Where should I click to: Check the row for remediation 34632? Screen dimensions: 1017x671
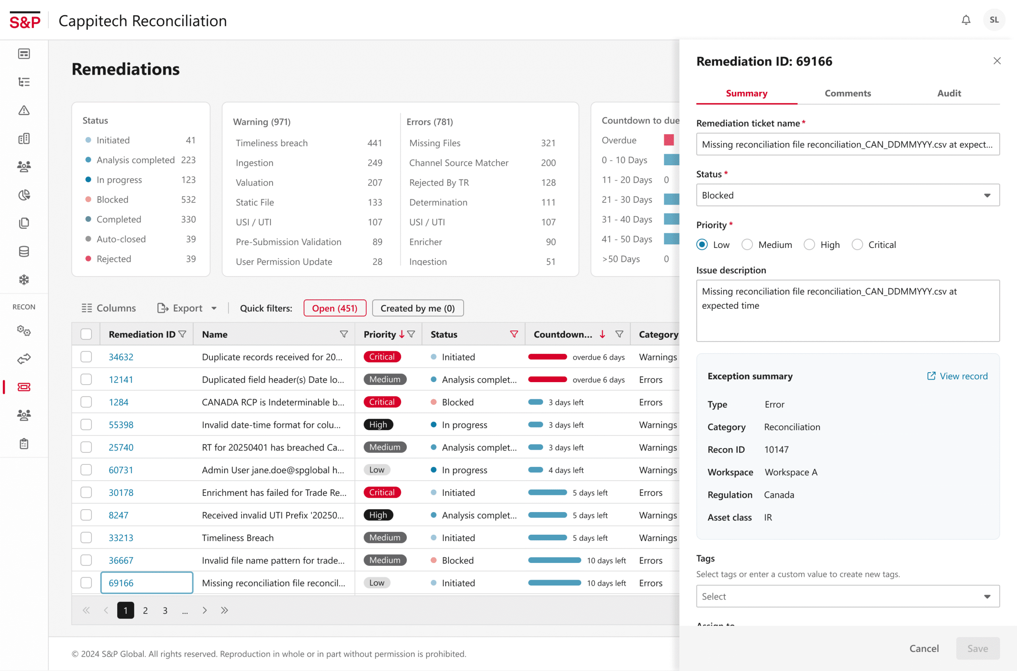(86, 357)
